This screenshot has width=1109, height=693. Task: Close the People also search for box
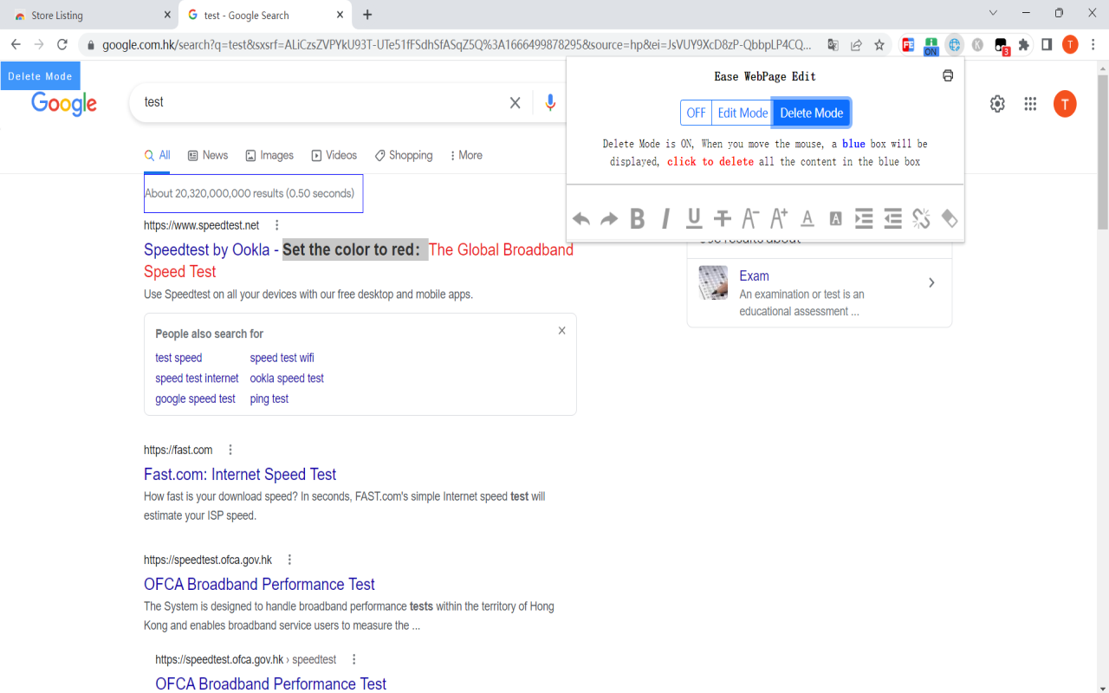click(x=561, y=331)
